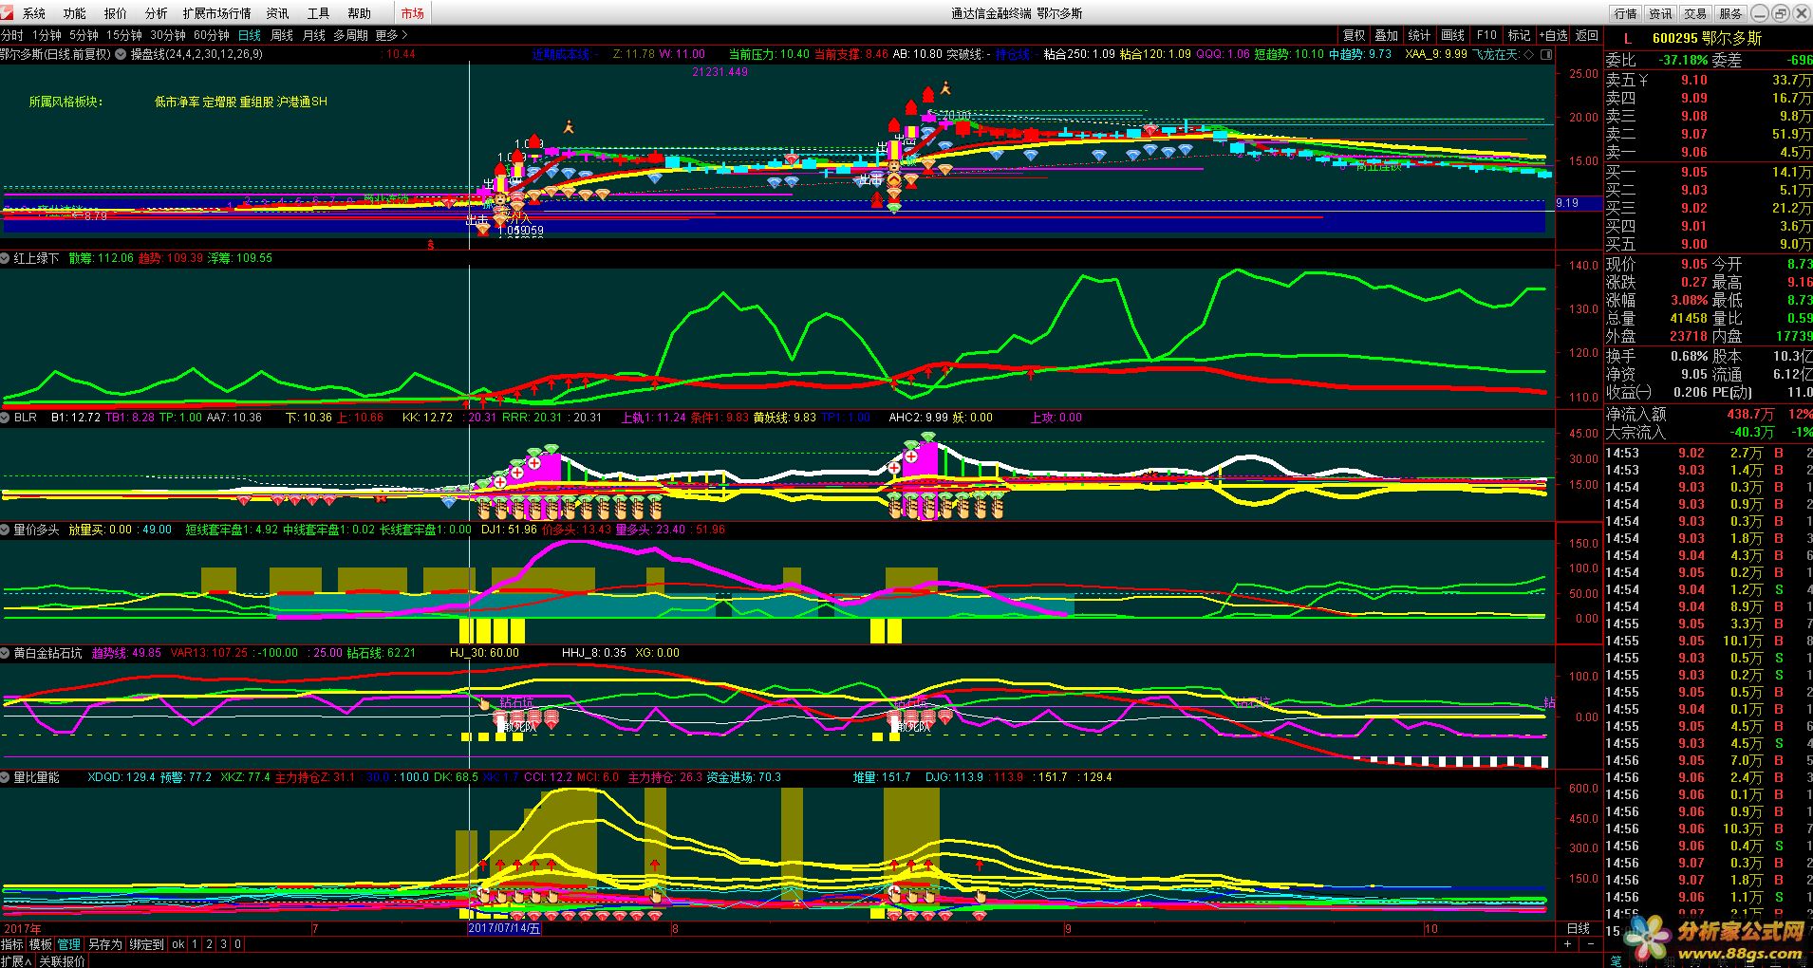Click the ok template button
Screen dimensions: 1813x968
coord(178,944)
